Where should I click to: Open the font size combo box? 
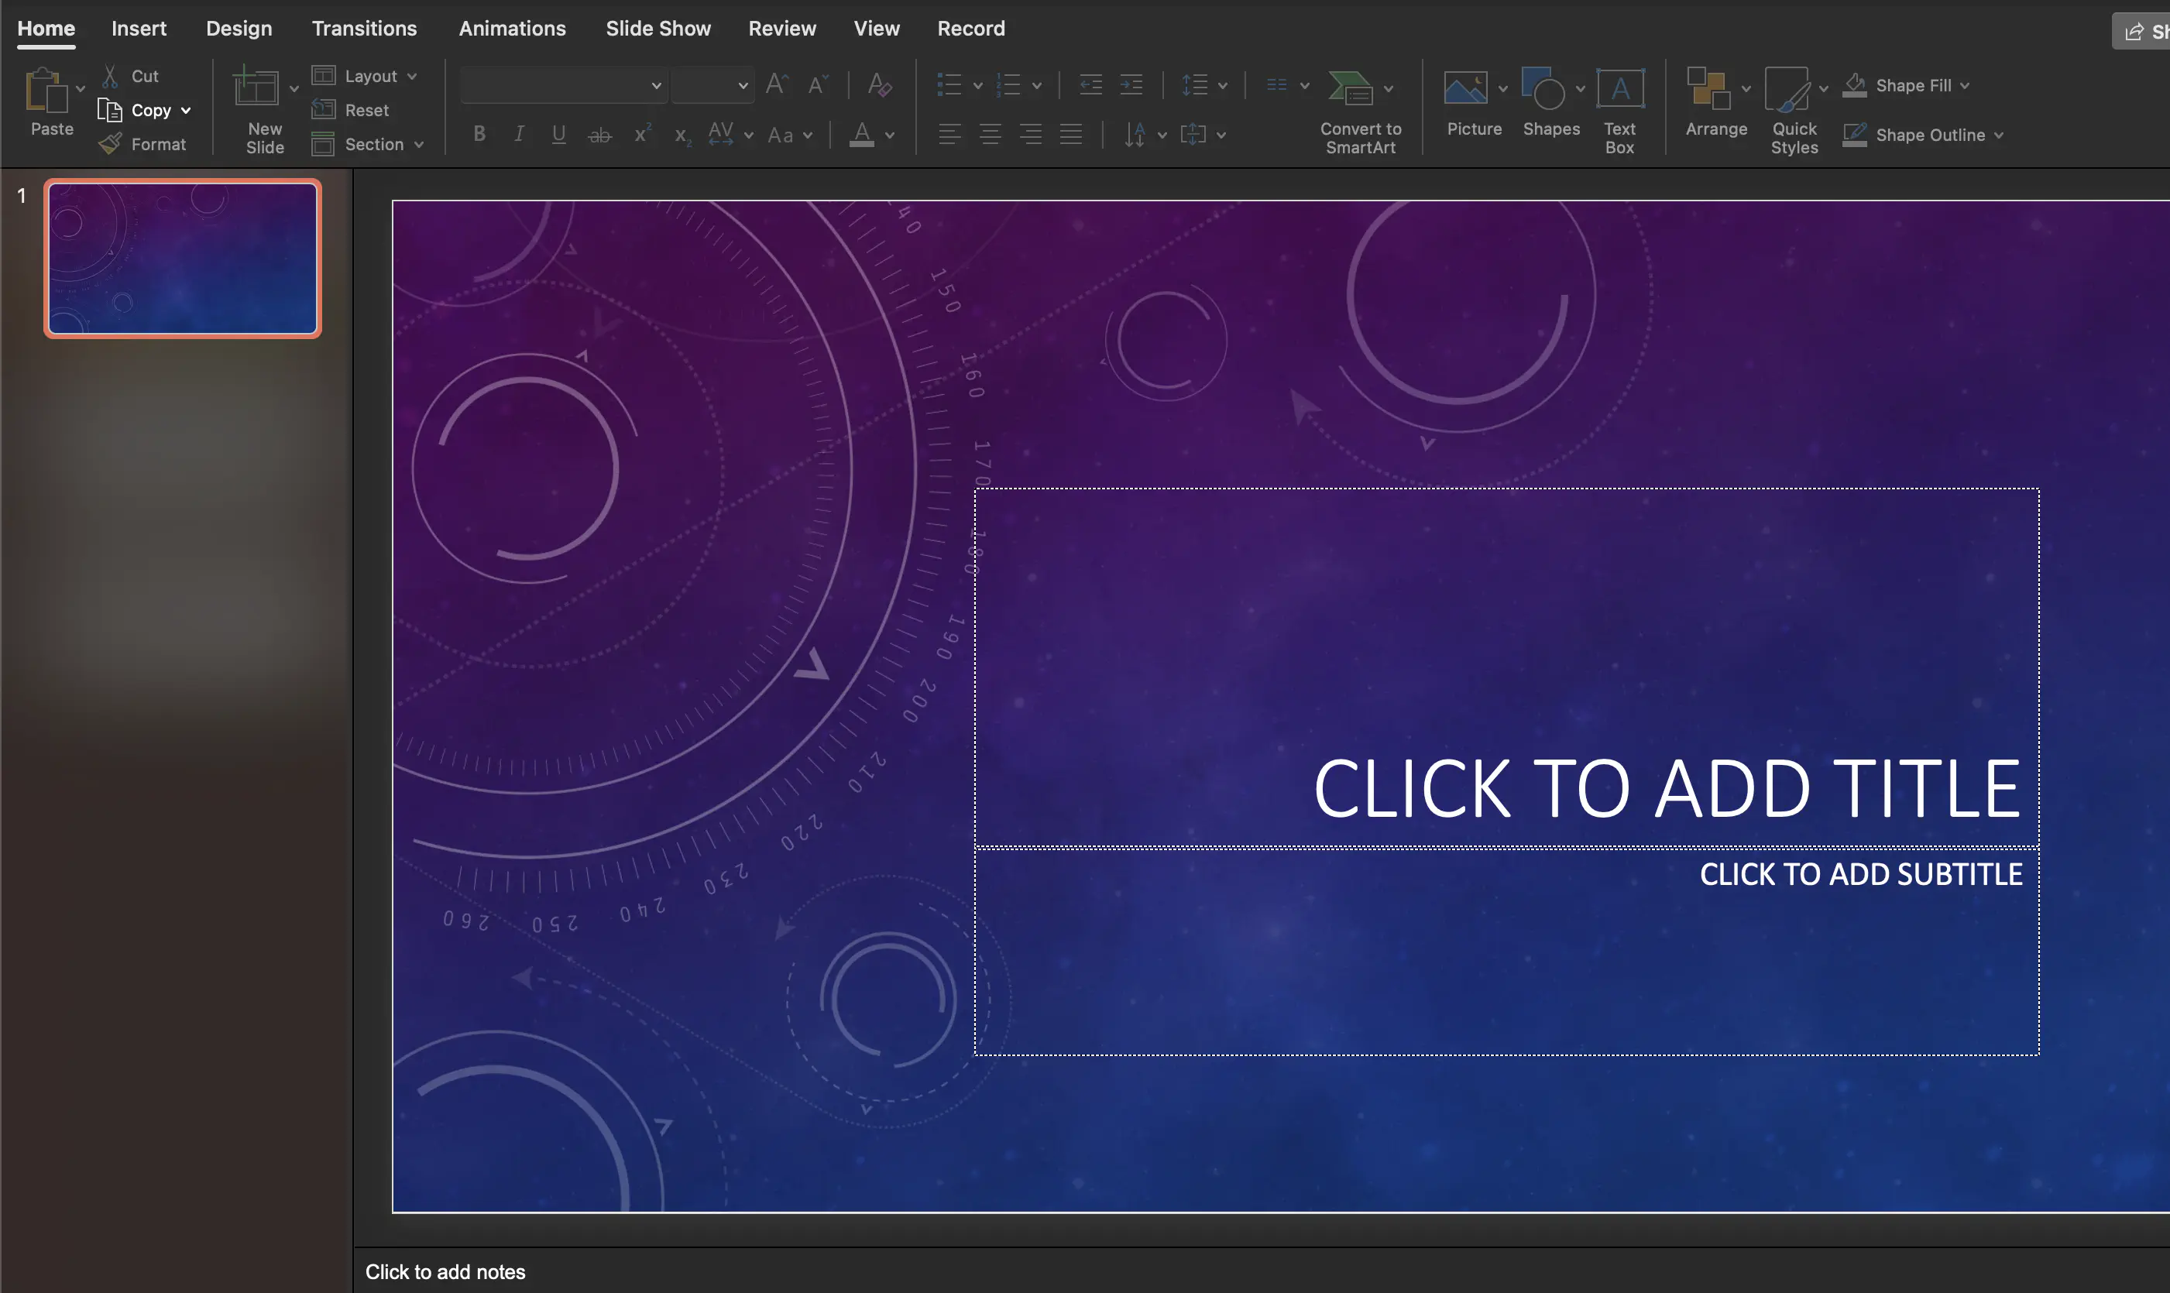pyautogui.click(x=712, y=84)
